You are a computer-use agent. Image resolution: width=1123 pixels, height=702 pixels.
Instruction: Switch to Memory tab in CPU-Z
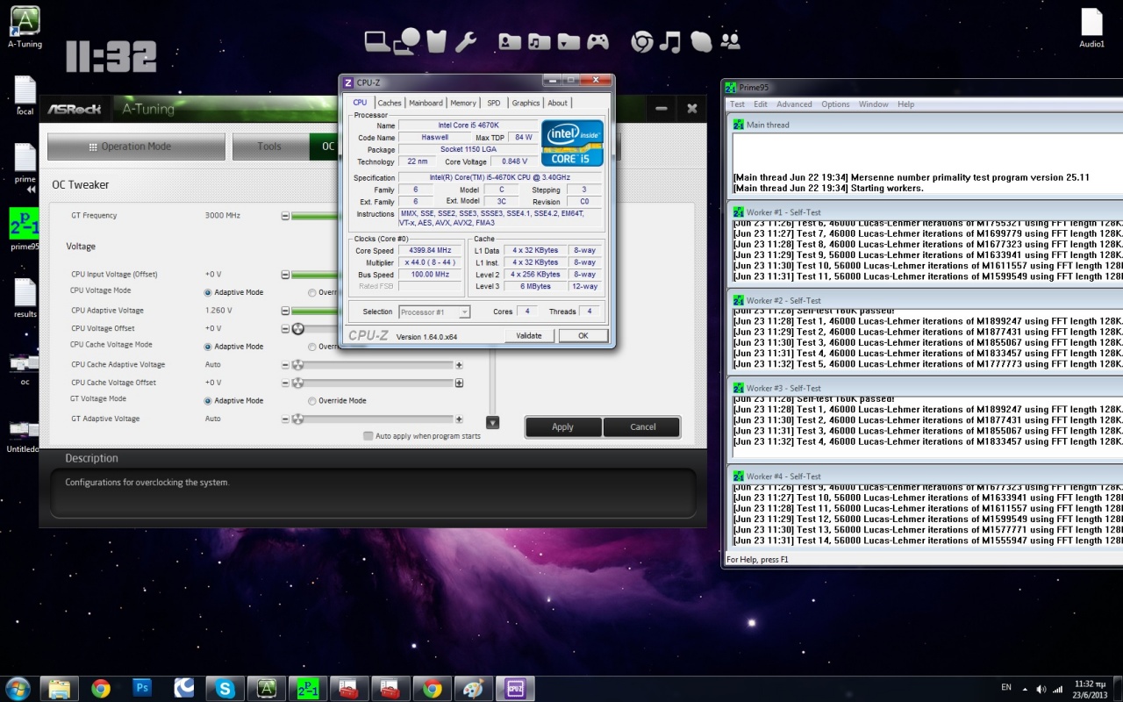tap(463, 103)
